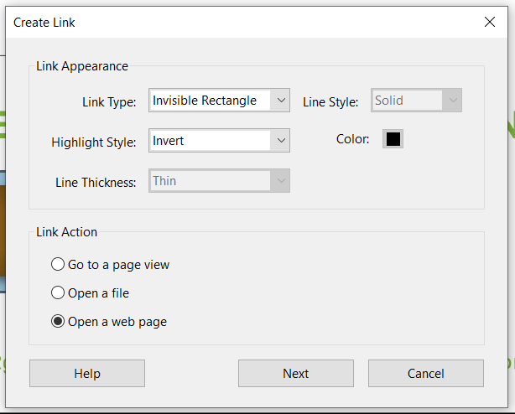The height and width of the screenshot is (414, 515).
Task: Click the Color label text
Action: (352, 139)
